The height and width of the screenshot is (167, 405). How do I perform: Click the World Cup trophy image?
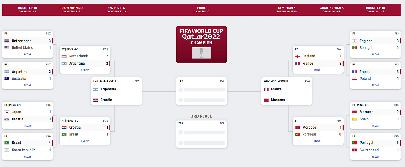point(201,53)
